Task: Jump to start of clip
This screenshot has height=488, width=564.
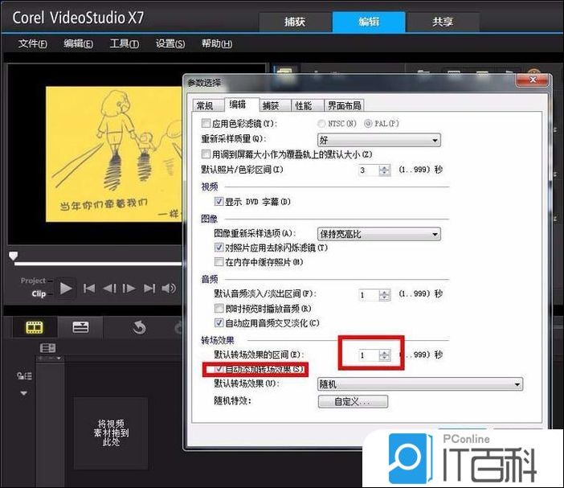Action: [89, 289]
